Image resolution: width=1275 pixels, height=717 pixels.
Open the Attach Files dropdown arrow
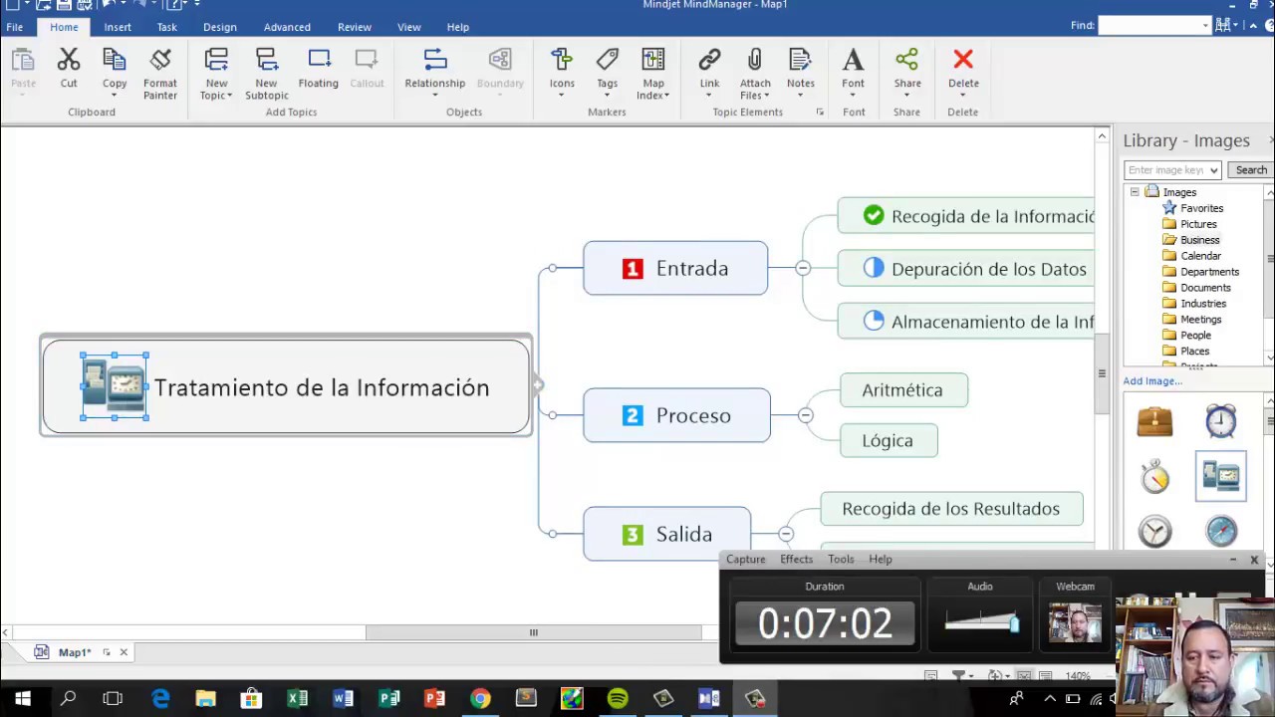point(766,96)
